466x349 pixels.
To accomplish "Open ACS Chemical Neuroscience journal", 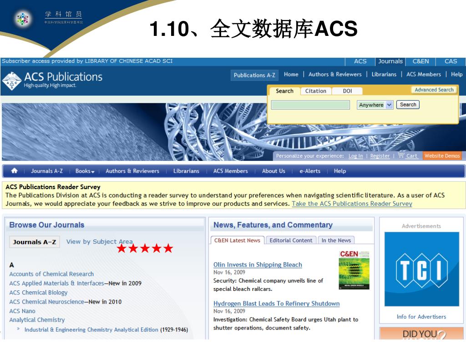I will 46,302.
